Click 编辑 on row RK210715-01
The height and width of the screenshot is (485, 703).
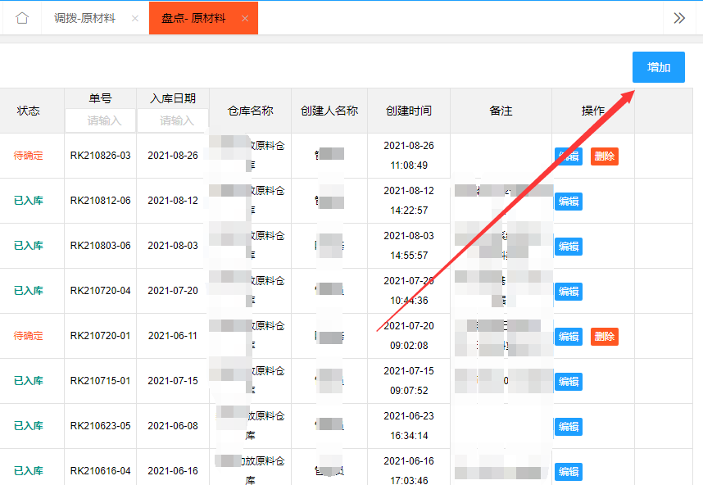click(x=569, y=381)
